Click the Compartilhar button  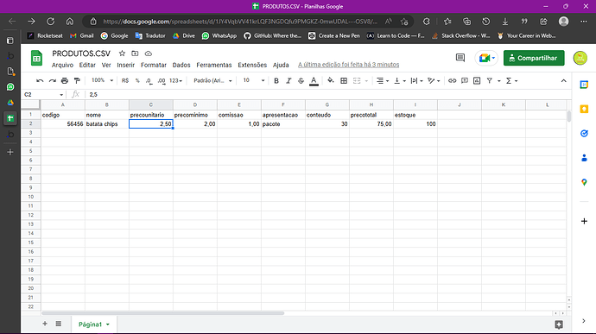(x=534, y=58)
